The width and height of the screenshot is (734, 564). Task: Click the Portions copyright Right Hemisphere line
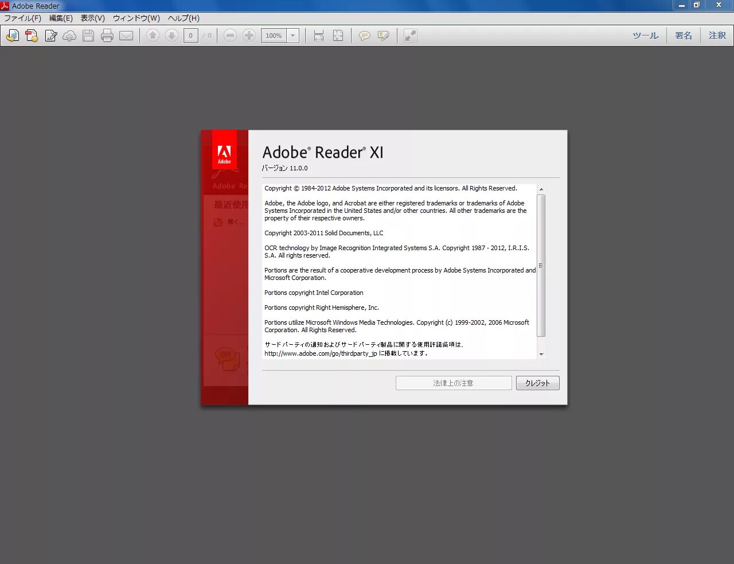pyautogui.click(x=322, y=308)
